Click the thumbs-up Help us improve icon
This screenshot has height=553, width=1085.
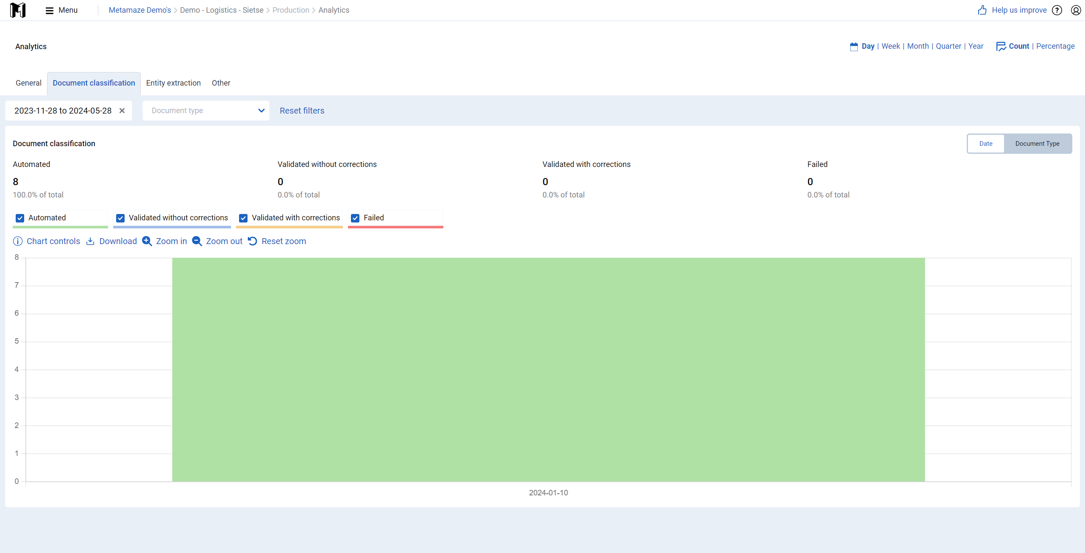(982, 10)
